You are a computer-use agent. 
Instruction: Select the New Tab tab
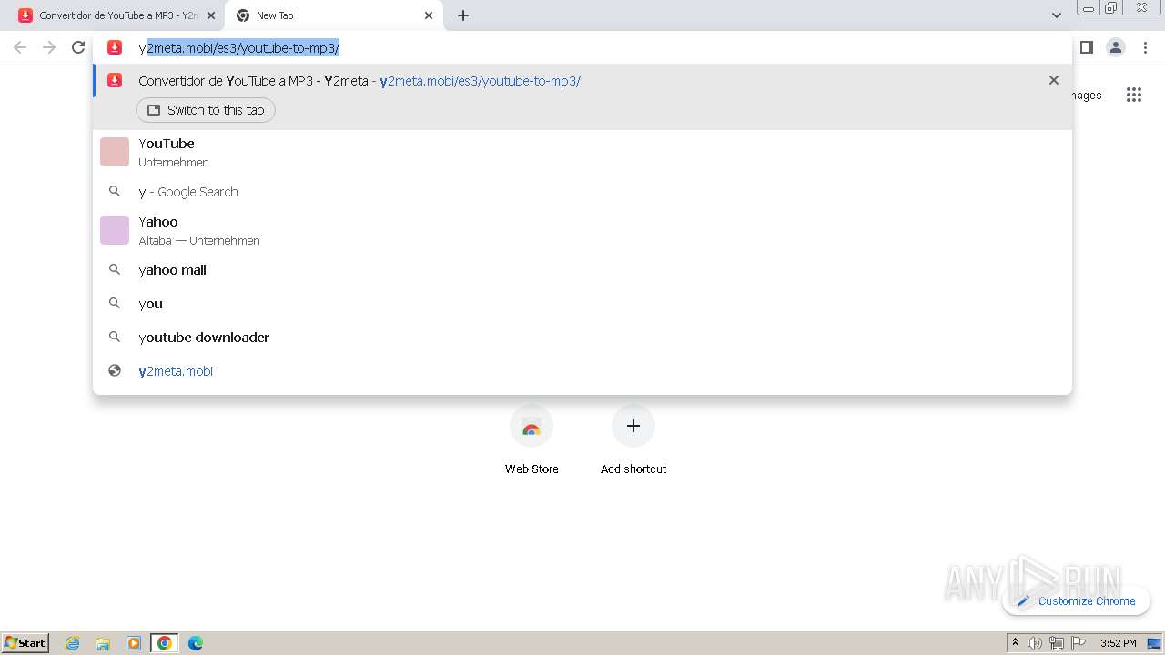[334, 15]
